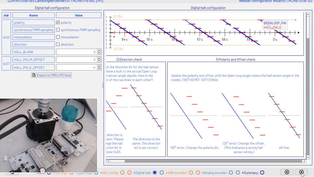Image resolution: width=314 pixels, height=177 pixels.
Task: Click the Name column header
Action: tap(34, 15)
